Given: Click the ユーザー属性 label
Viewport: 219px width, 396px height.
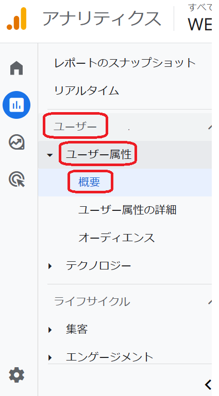Looking at the screenshot, I should point(99,154).
